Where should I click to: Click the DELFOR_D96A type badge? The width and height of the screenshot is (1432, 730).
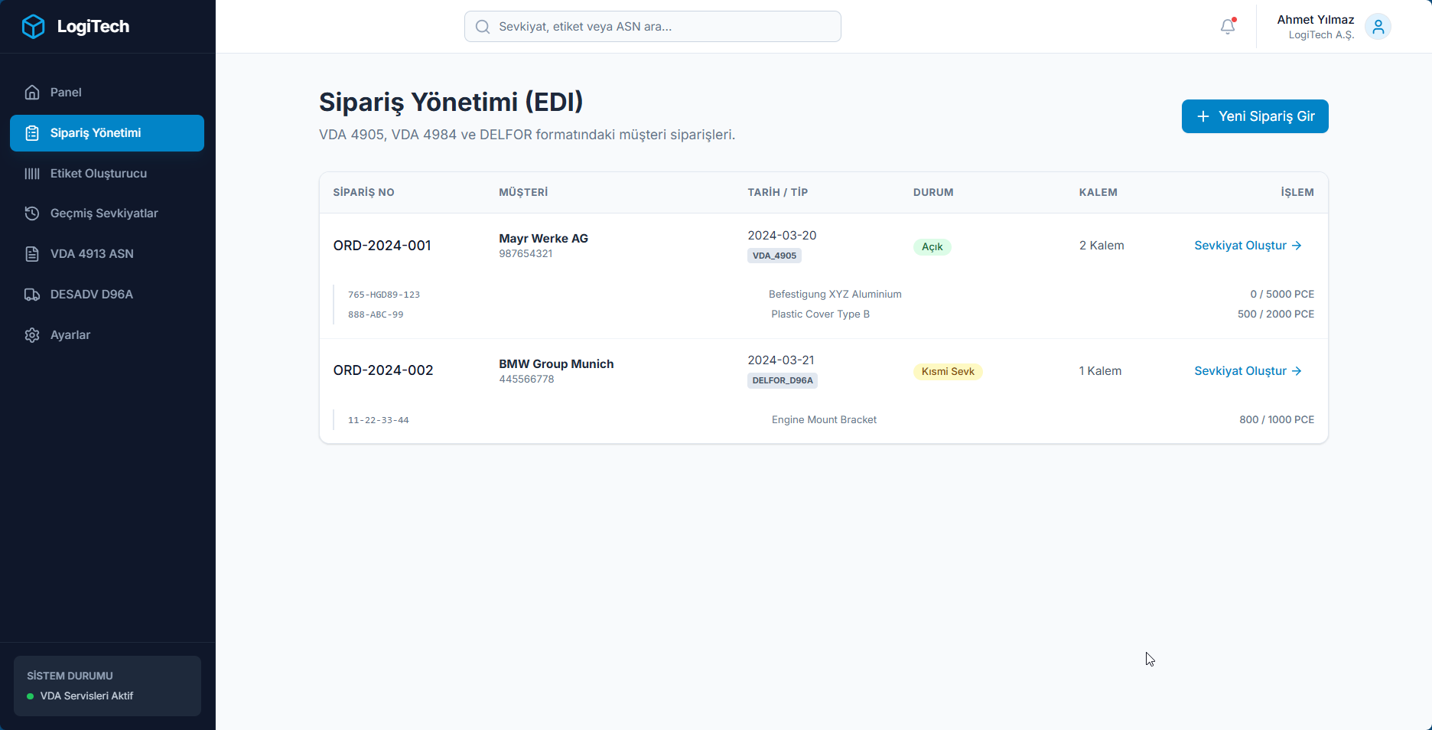tap(783, 380)
